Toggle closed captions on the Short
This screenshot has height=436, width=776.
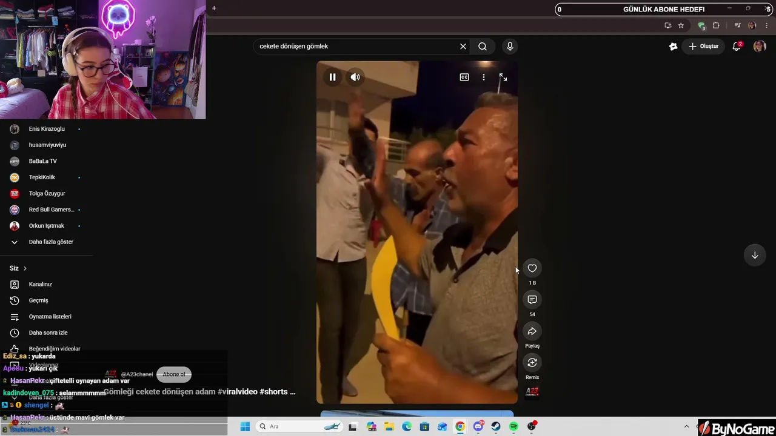pyautogui.click(x=464, y=78)
